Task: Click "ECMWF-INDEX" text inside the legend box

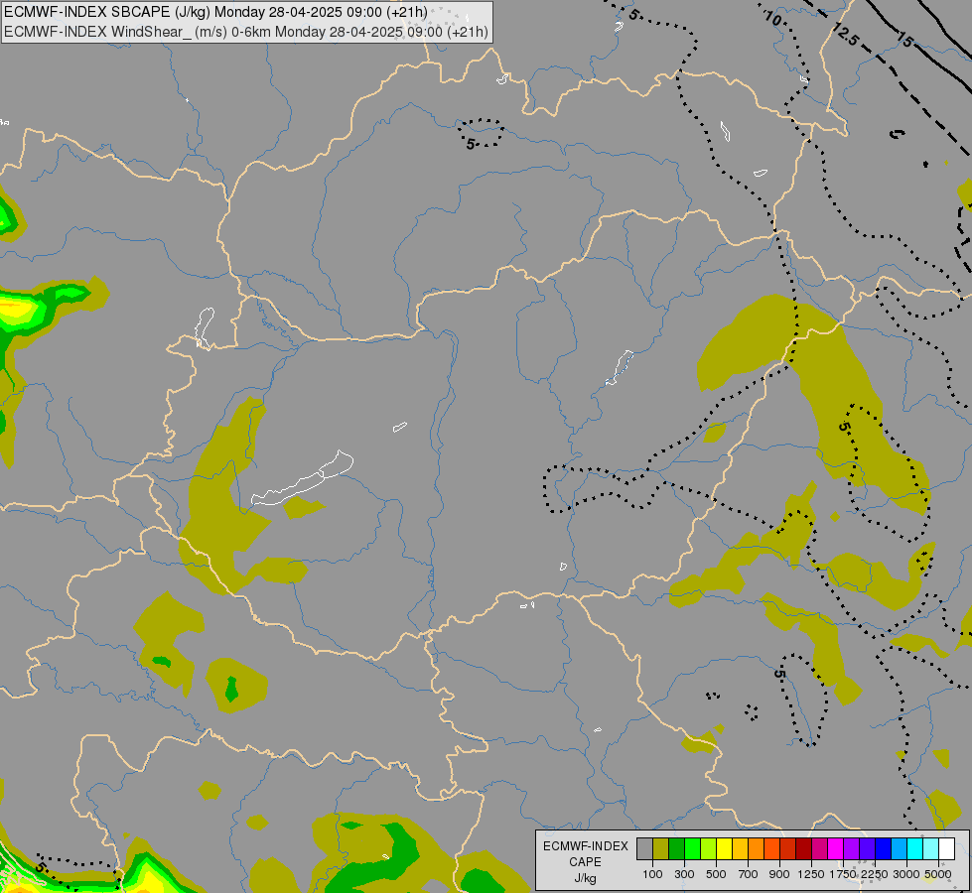Action: click(585, 846)
